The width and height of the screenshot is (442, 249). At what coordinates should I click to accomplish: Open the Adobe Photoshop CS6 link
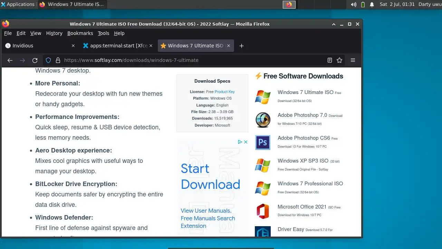click(304, 138)
